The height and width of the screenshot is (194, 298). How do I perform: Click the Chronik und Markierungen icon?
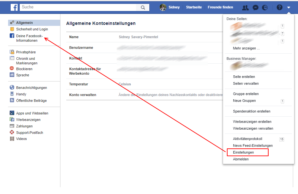(12, 58)
